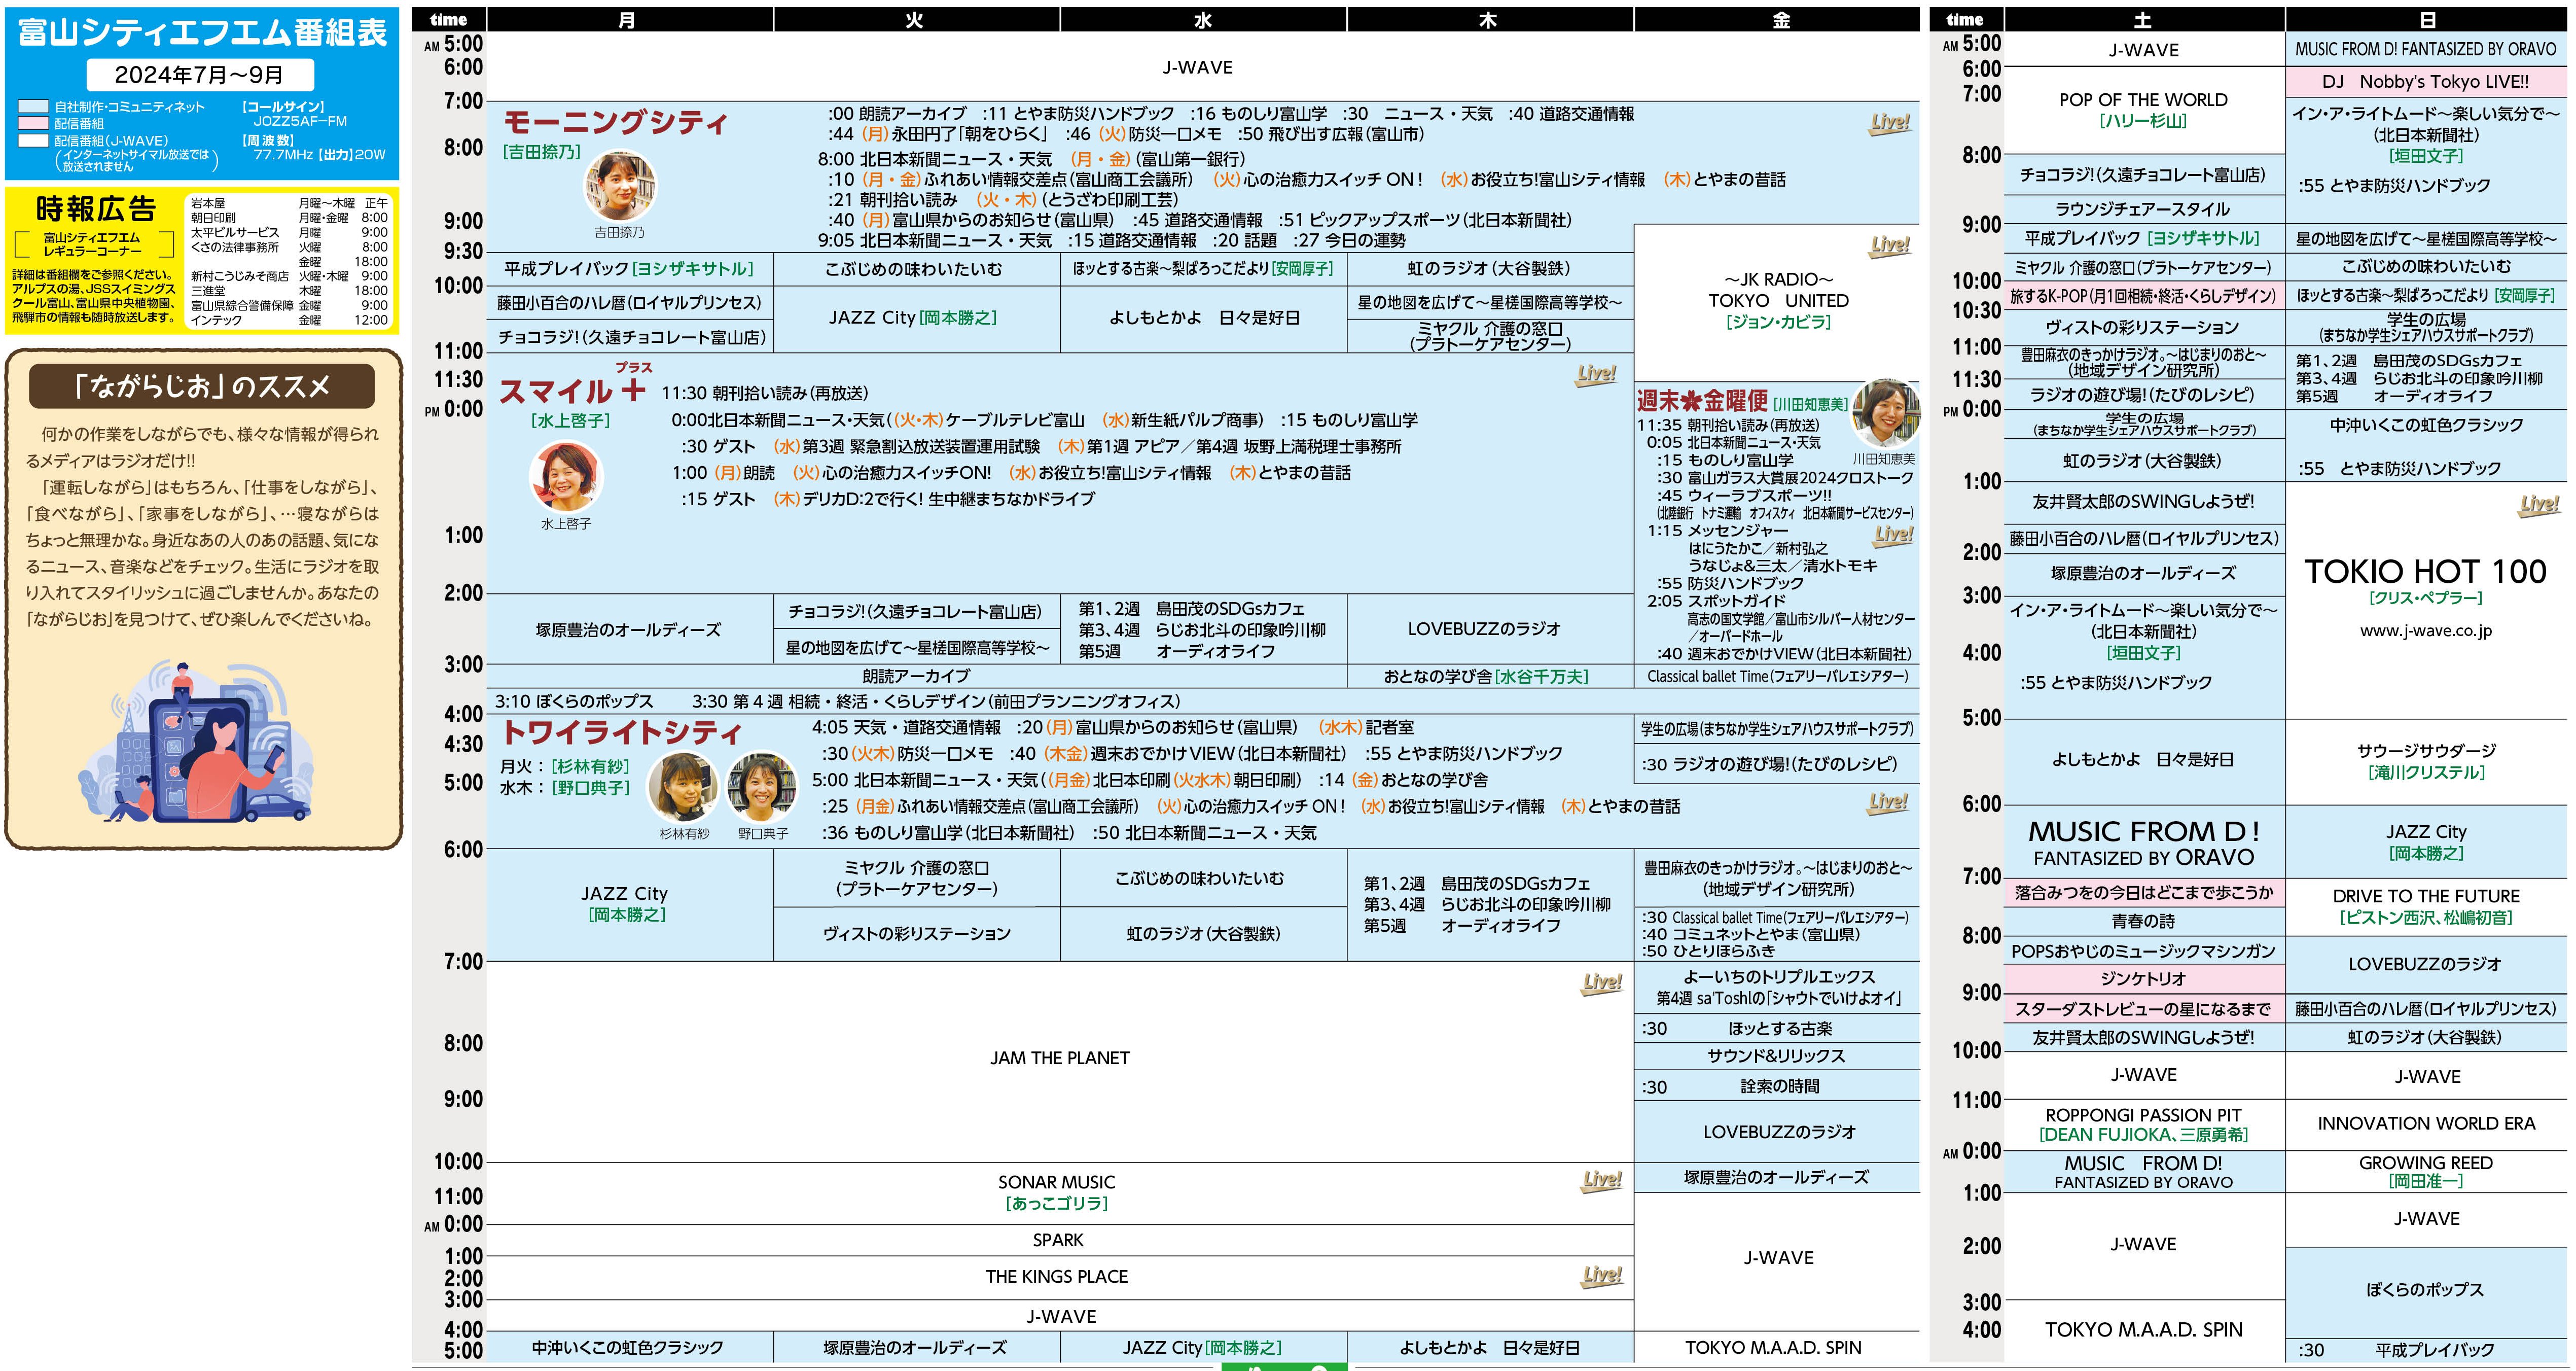Viewport: 2576px width, 1371px height.
Task: Select the 水 day column header
Action: (1203, 20)
